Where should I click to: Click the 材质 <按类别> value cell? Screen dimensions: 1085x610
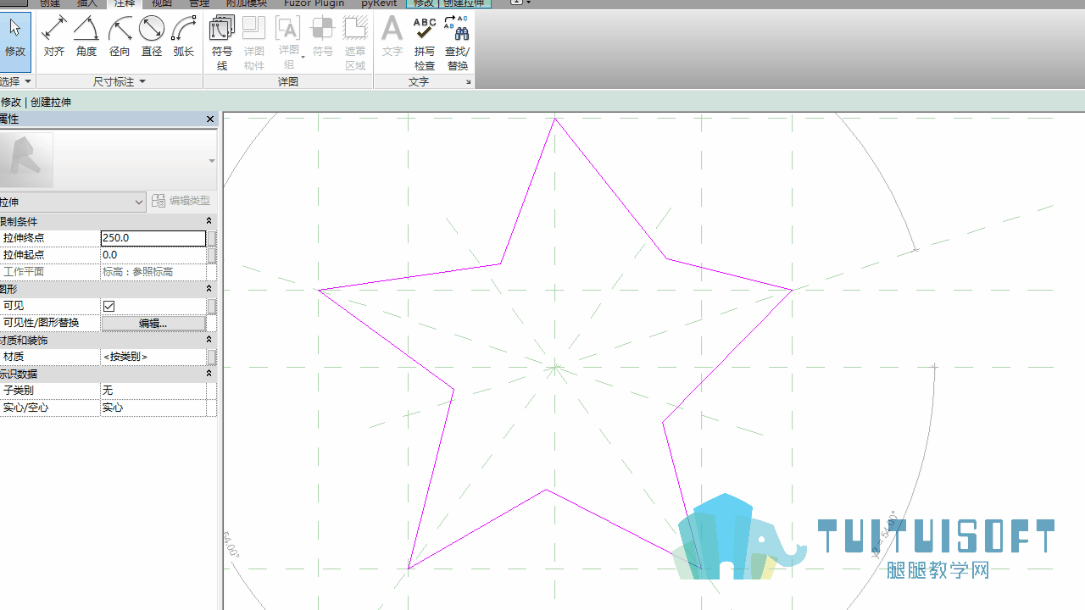coord(153,357)
